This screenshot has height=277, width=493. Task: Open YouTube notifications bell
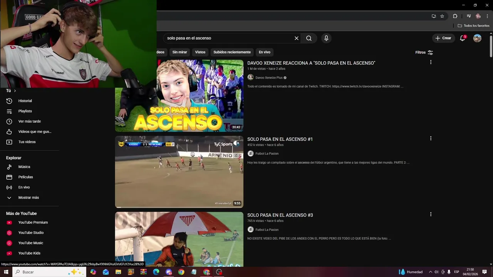click(463, 38)
